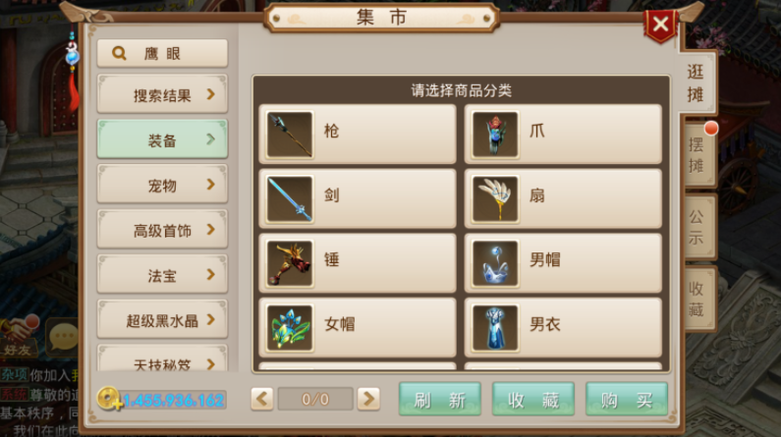Click the 刷新 refresh button
The height and width of the screenshot is (437, 781).
coord(440,399)
